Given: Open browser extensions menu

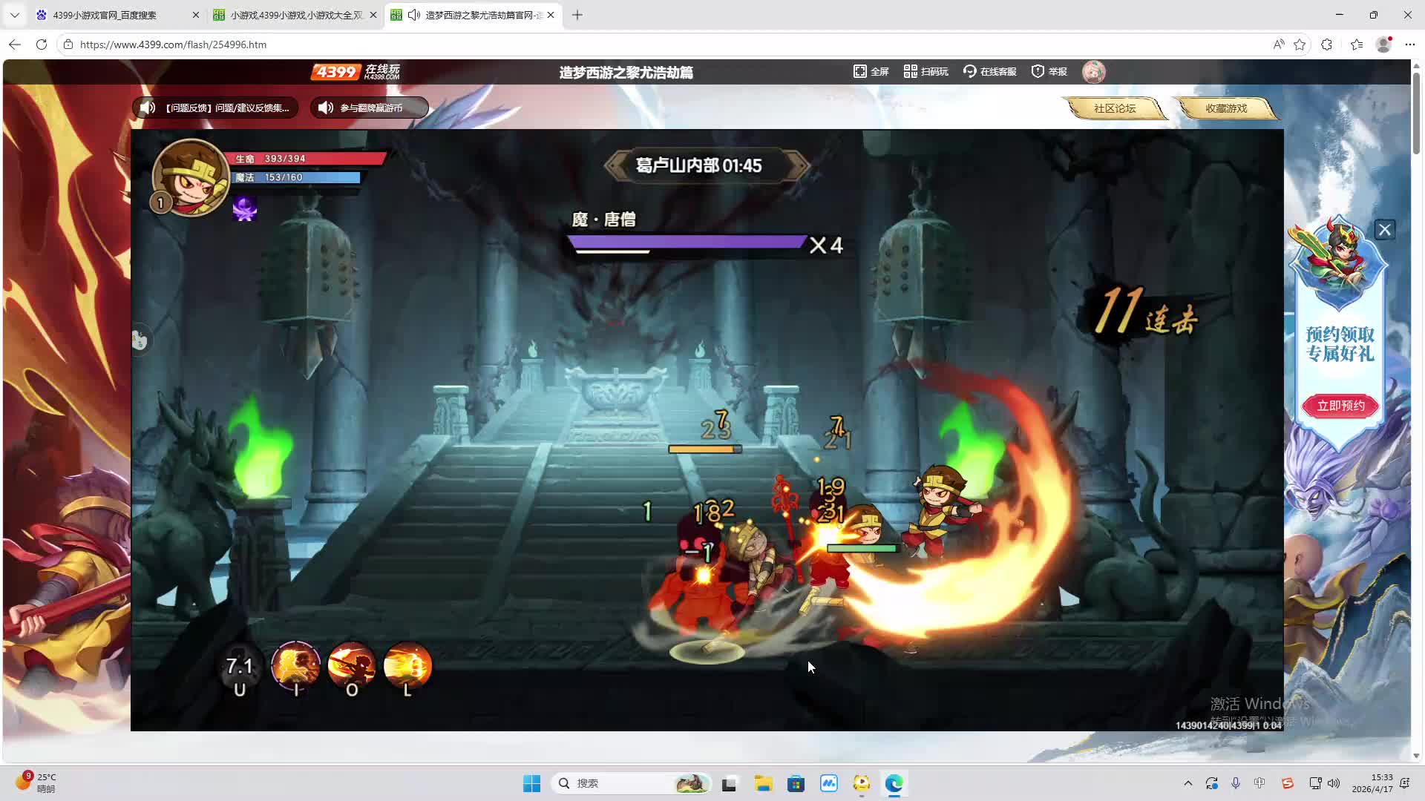Looking at the screenshot, I should click(x=1327, y=44).
